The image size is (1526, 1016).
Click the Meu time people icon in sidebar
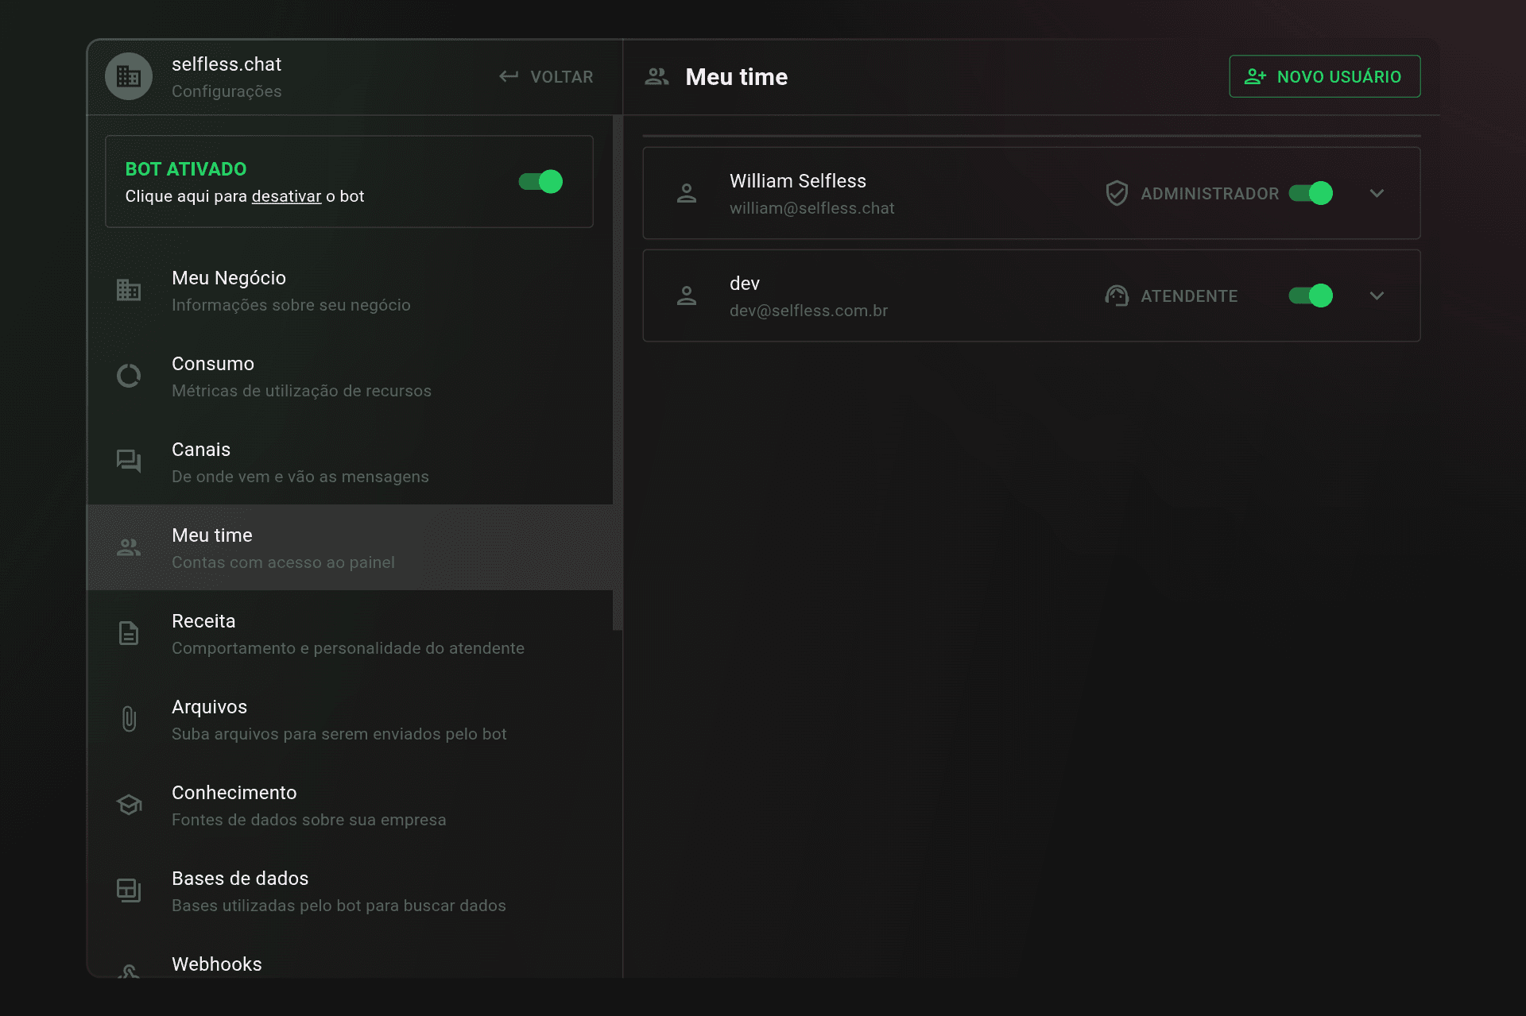pos(129,547)
